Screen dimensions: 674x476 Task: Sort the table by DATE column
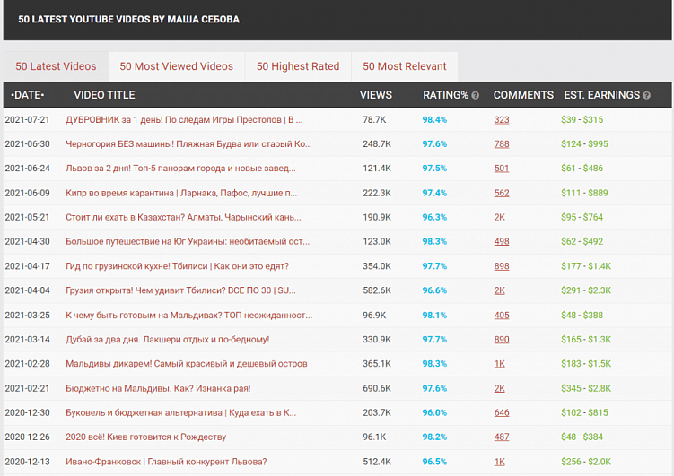click(27, 95)
